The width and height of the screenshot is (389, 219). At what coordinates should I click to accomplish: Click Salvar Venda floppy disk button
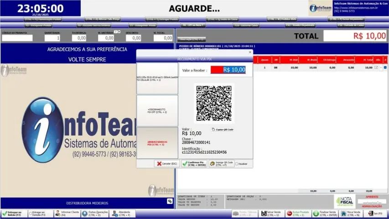click(x=271, y=214)
